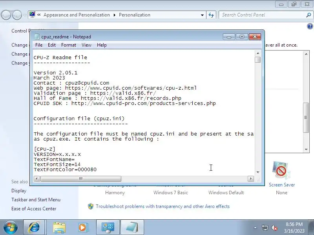Click the Forward button in Control Panel
This screenshot has width=314, height=235.
pyautogui.click(x=17, y=15)
